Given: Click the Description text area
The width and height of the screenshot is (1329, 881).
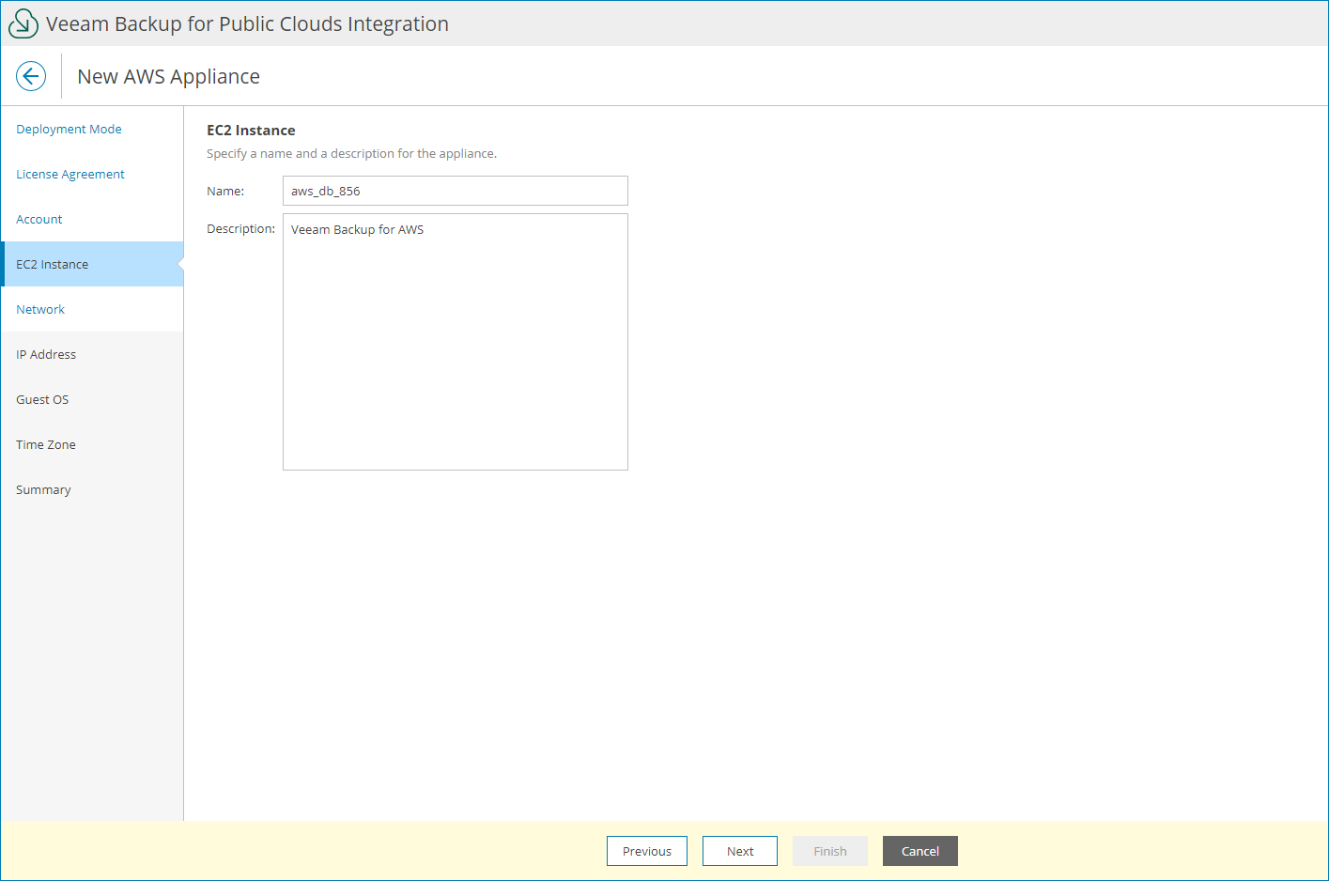Looking at the screenshot, I should click(x=455, y=341).
